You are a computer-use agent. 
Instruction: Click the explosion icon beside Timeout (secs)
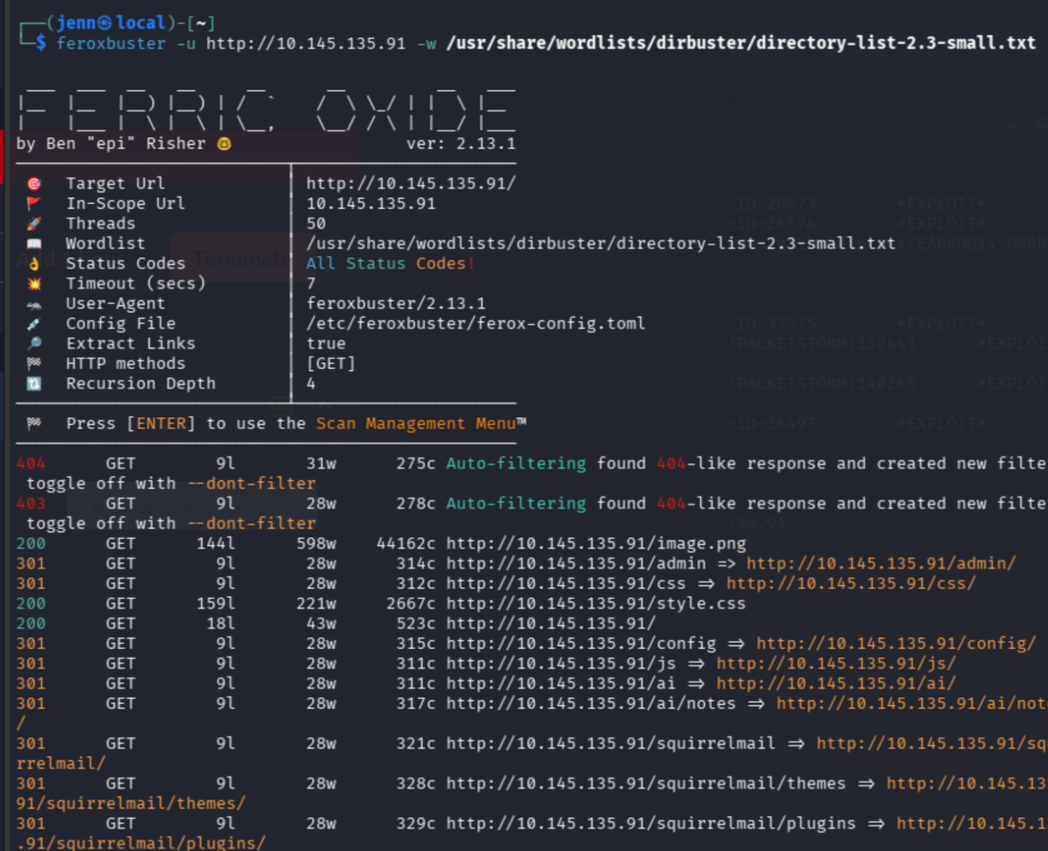tap(34, 283)
